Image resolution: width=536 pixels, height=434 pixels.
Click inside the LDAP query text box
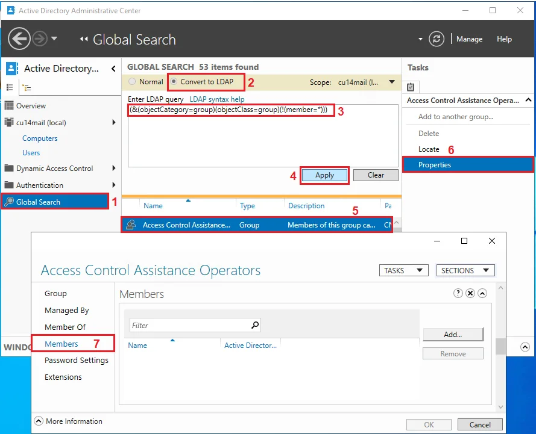[x=263, y=136]
